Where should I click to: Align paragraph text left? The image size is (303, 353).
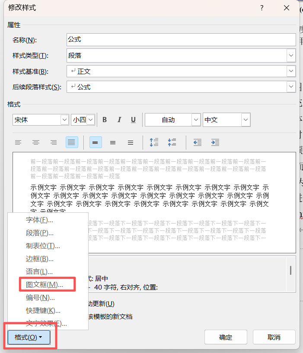coord(18,142)
